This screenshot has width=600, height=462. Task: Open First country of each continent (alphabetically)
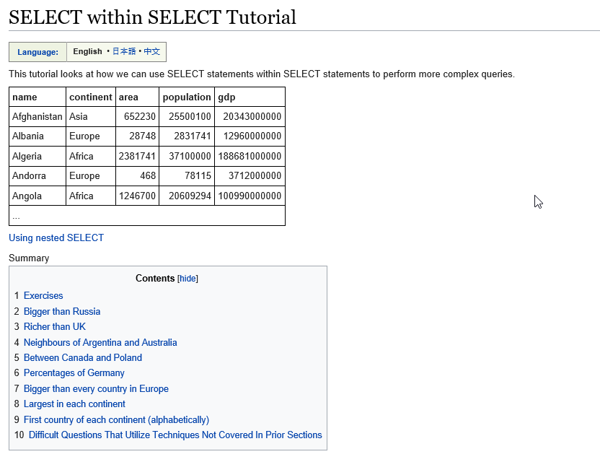click(116, 419)
